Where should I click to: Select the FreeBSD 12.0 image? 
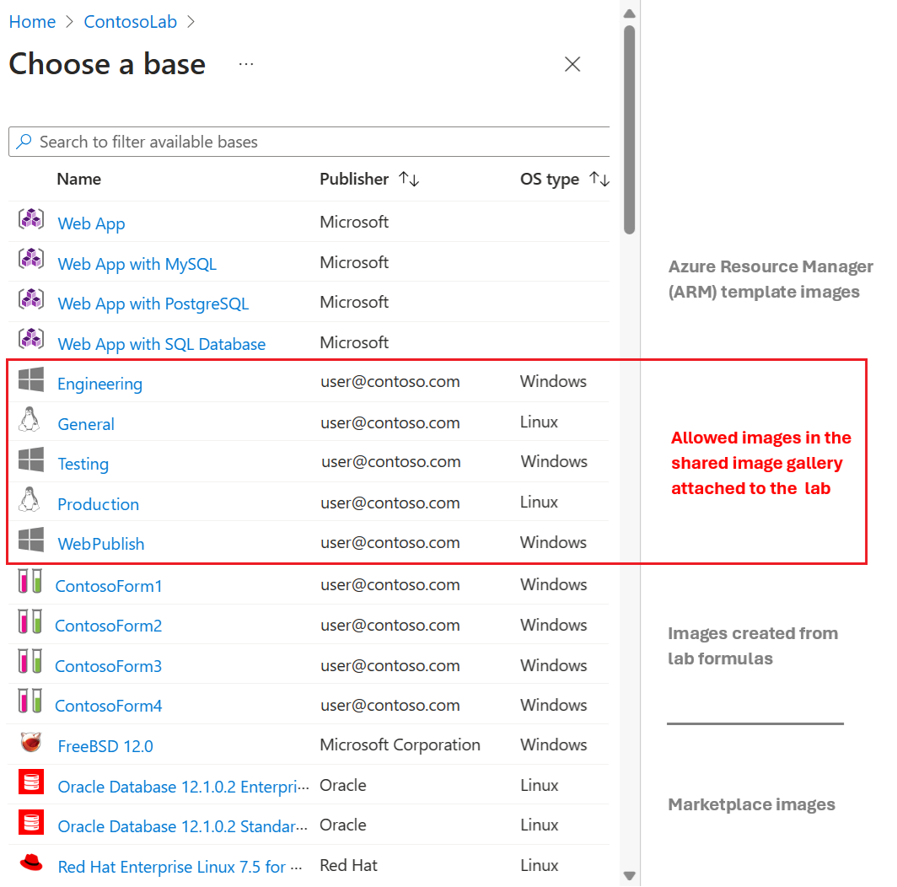tap(106, 746)
